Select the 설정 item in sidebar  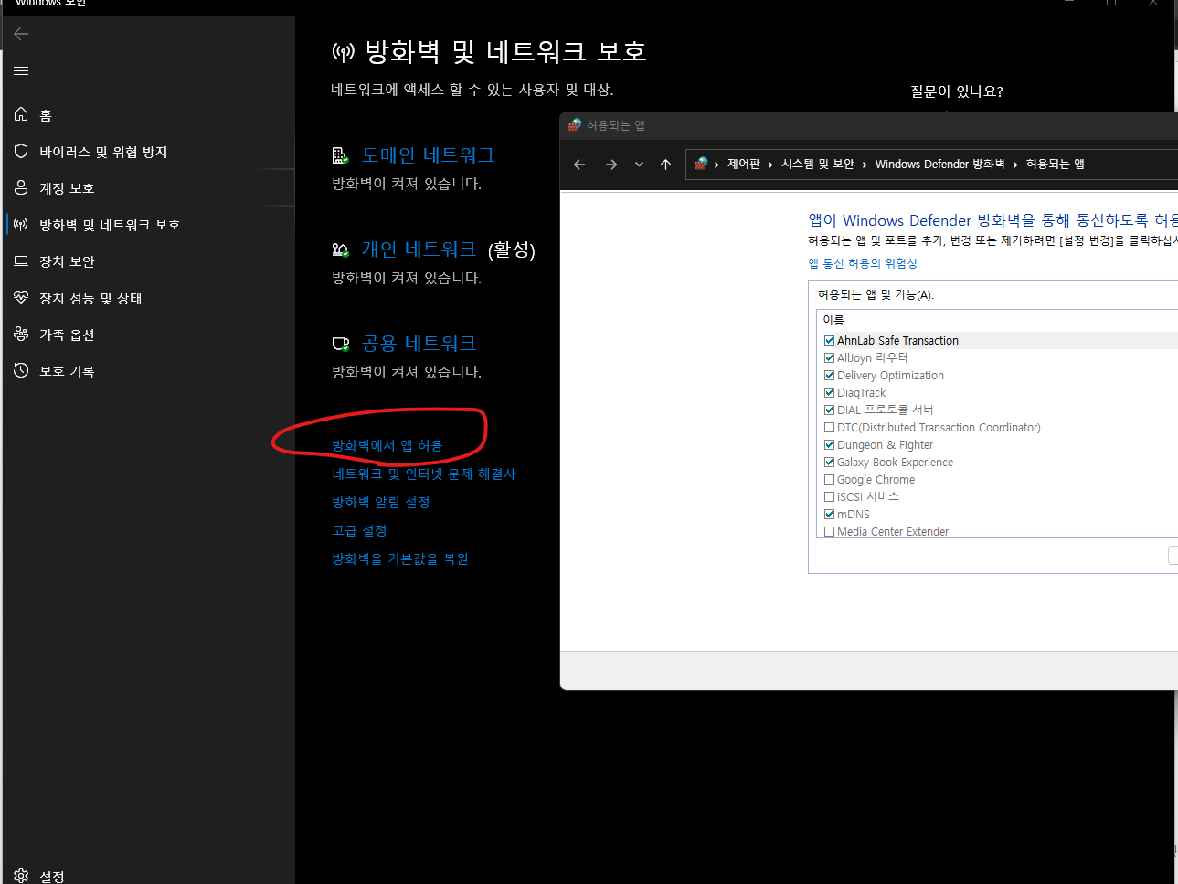click(149, 876)
